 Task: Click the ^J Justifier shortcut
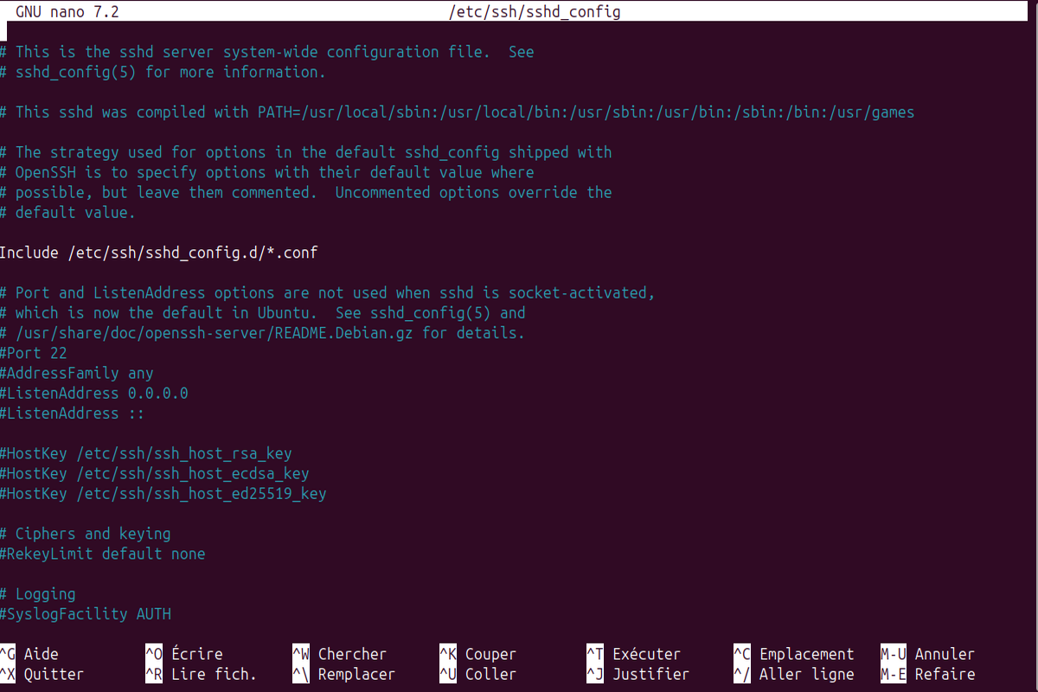tap(638, 674)
